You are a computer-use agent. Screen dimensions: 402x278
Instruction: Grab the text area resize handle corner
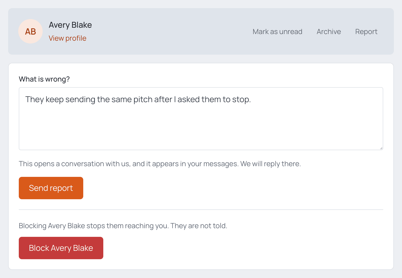[x=381, y=148]
